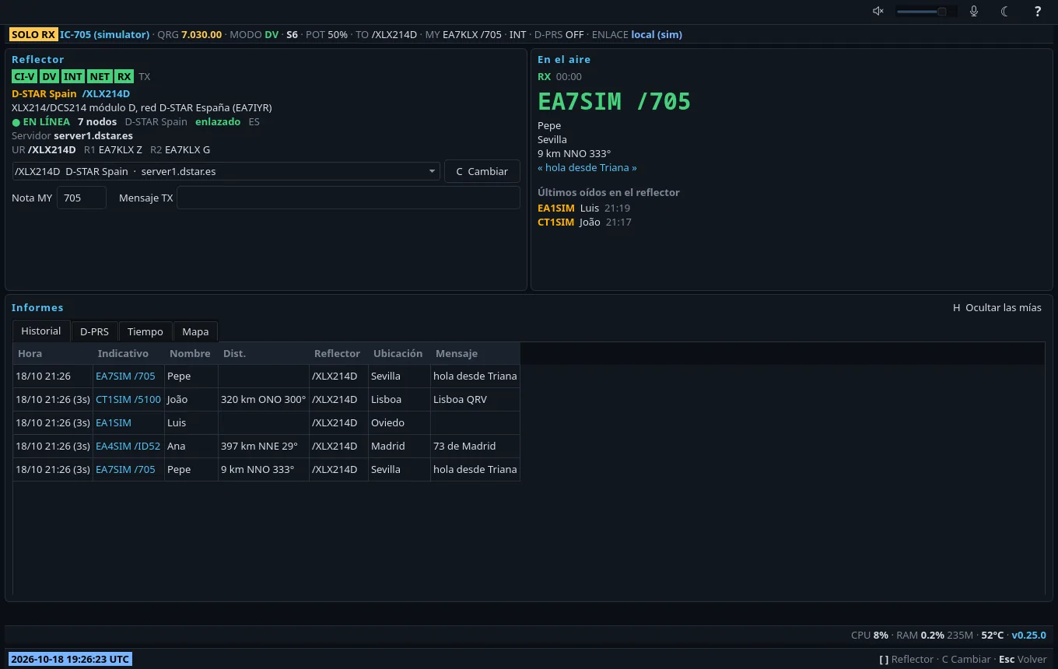This screenshot has height=669, width=1058.
Task: Click the Mensaje column header
Action: (475, 353)
